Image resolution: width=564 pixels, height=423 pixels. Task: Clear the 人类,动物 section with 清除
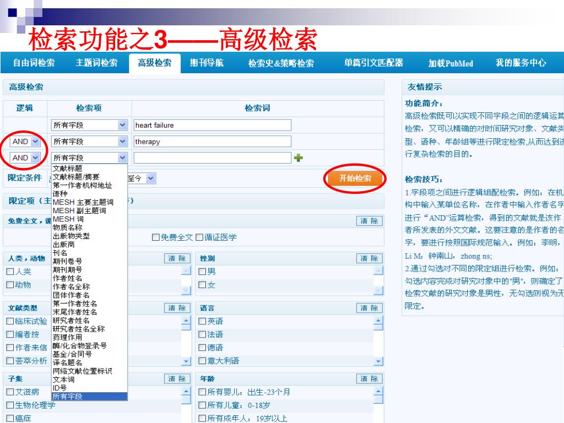(177, 258)
